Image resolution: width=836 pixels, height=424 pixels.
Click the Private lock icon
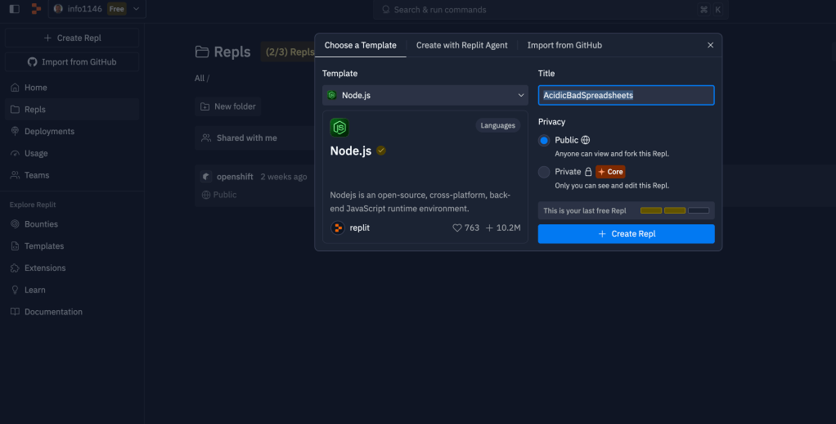[588, 172]
